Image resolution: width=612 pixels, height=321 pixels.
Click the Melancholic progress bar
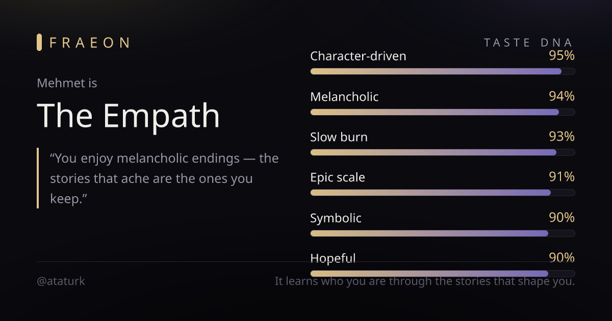click(x=443, y=112)
